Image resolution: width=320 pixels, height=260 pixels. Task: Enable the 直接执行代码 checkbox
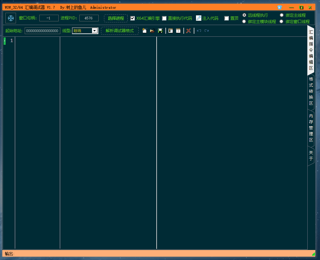(164, 18)
